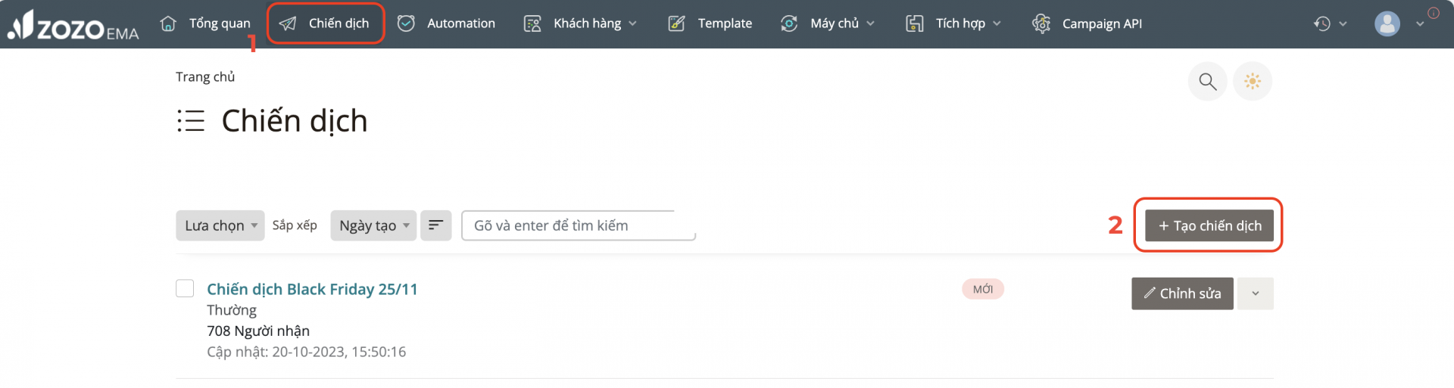Click the ZOZO EMA logo
This screenshot has width=1454, height=388.
point(73,25)
